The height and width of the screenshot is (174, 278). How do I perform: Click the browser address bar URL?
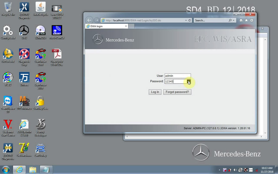(133, 20)
